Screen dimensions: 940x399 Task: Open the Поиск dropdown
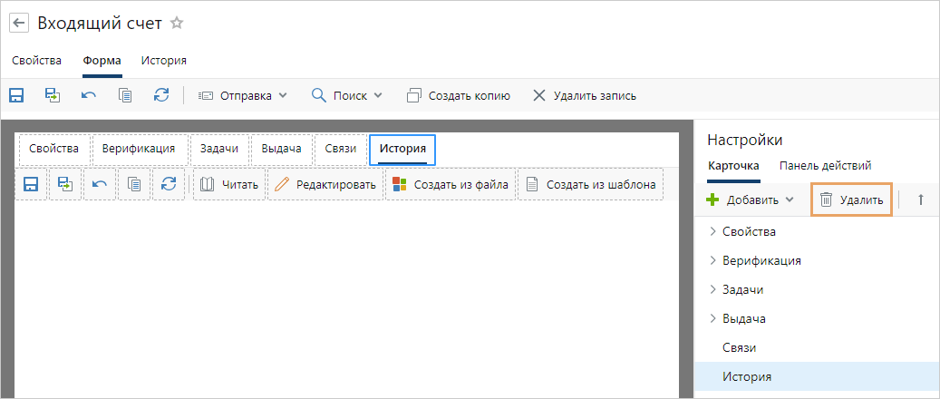coord(347,95)
